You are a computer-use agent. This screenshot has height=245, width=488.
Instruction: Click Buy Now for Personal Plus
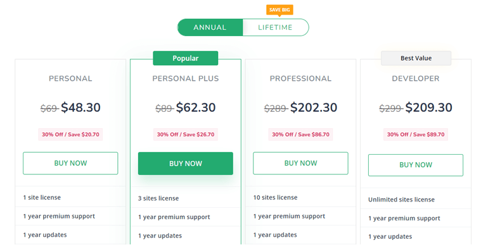point(186,164)
